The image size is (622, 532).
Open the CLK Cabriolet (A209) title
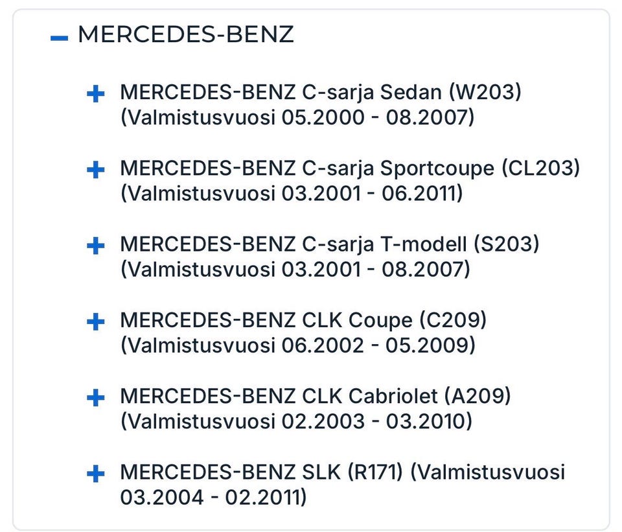(x=315, y=396)
